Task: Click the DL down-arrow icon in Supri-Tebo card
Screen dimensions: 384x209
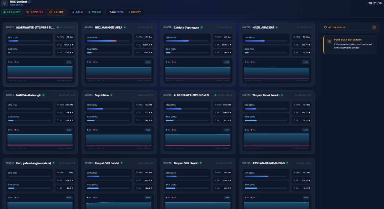Action: (137, 113)
